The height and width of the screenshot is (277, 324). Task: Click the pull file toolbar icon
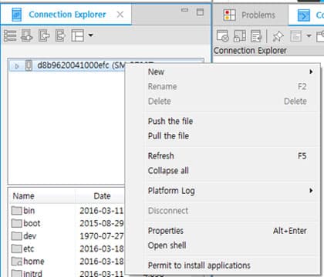click(60, 35)
